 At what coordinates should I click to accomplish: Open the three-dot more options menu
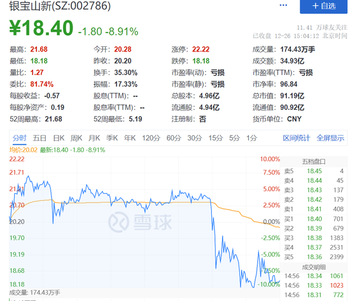(283, 5)
